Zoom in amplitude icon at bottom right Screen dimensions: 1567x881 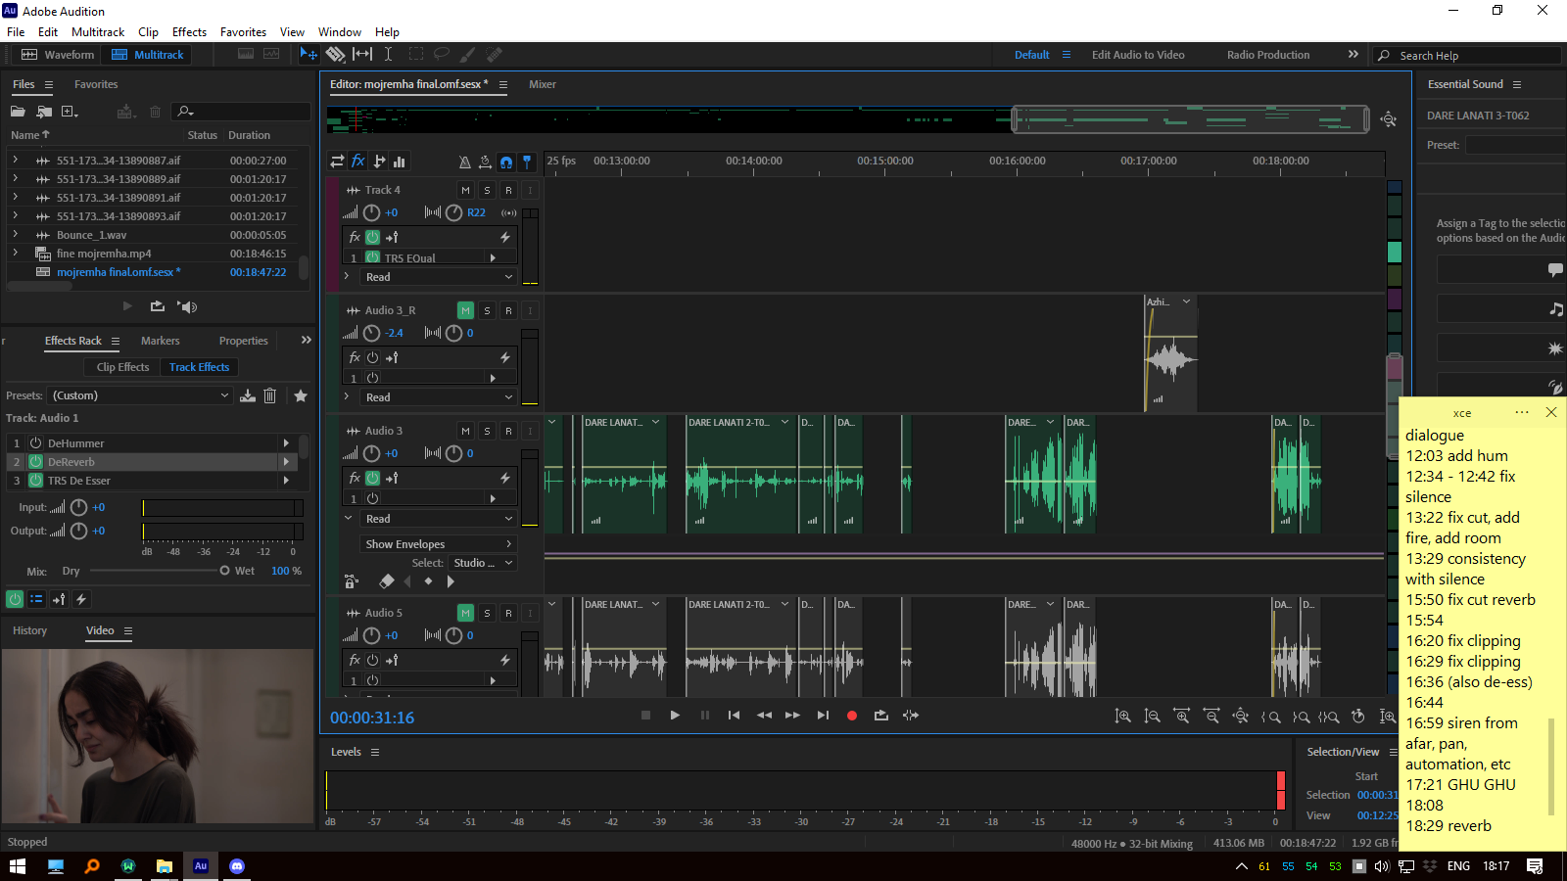pos(1123,717)
